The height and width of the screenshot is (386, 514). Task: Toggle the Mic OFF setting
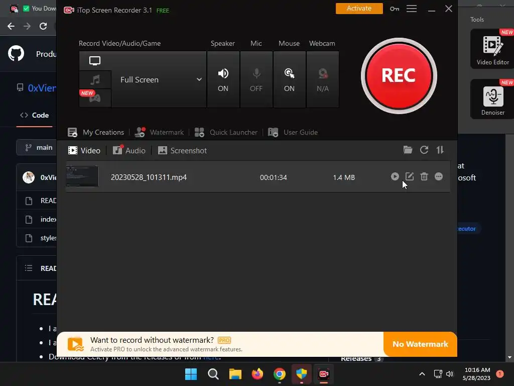point(256,79)
